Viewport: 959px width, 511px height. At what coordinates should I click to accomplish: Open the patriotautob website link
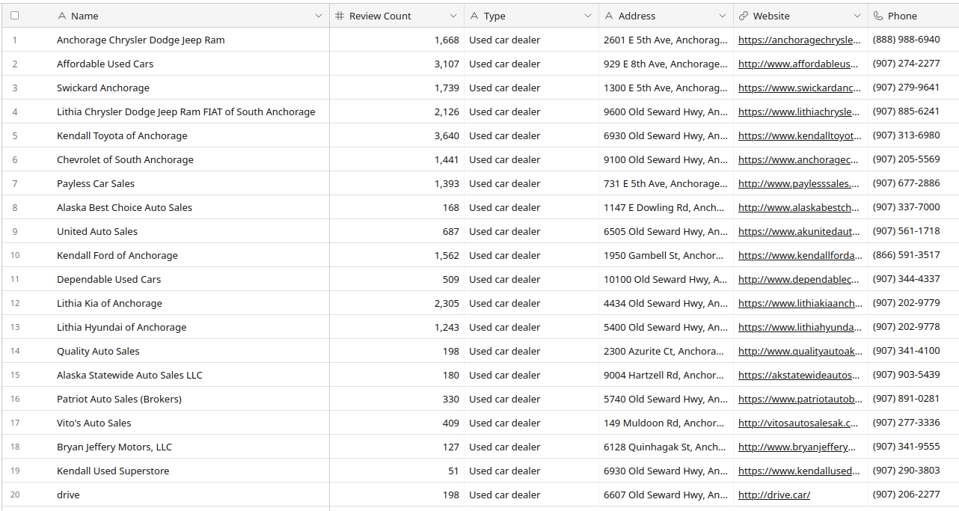800,399
